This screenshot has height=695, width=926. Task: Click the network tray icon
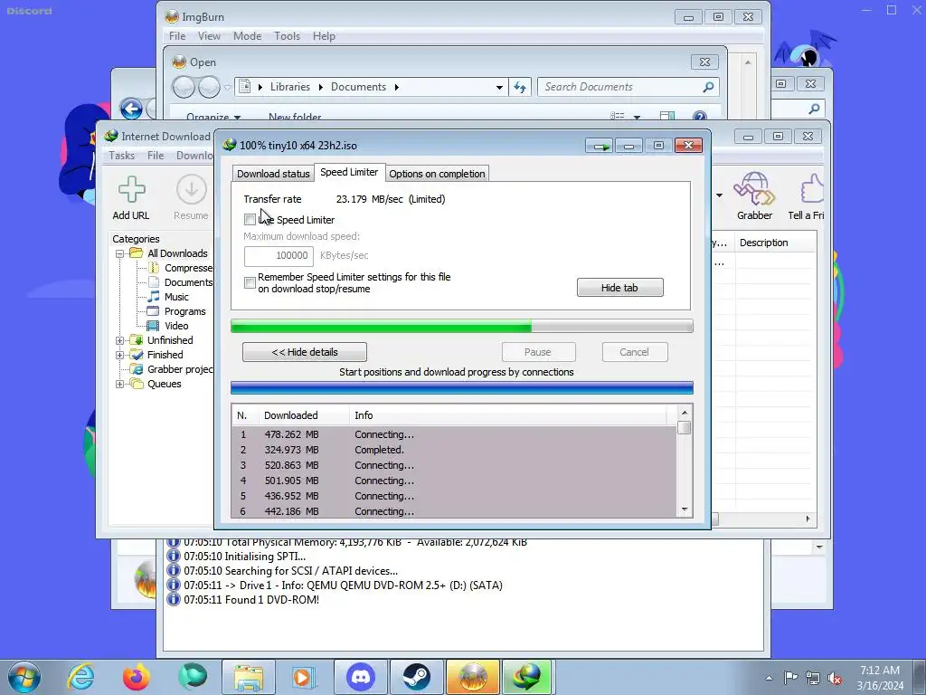coord(813,678)
